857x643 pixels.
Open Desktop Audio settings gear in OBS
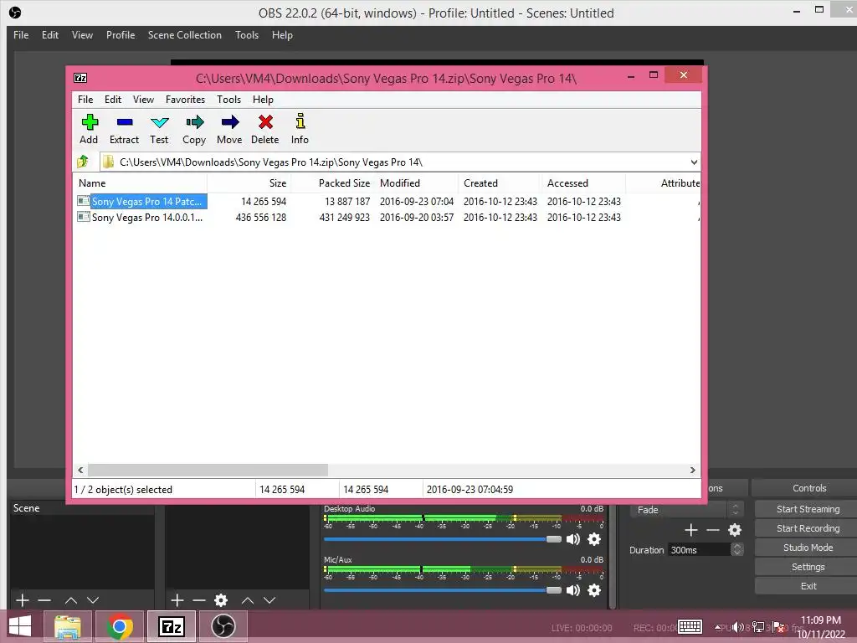click(594, 539)
